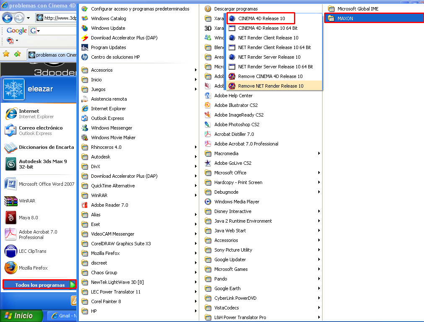This screenshot has width=424, height=322.
Task: Click the Favorites star icon
Action: point(6,54)
